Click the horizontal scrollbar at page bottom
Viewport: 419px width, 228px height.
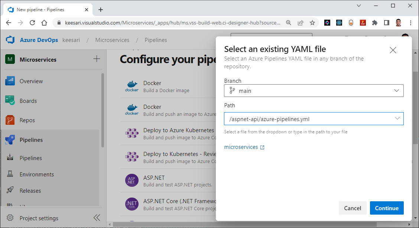pyautogui.click(x=244, y=225)
